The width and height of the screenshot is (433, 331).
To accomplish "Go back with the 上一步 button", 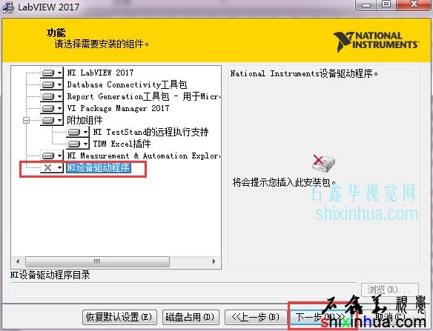I will coord(256,317).
